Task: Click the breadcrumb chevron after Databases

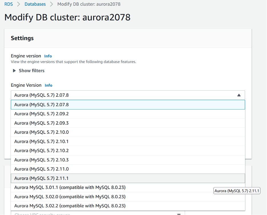Action: pyautogui.click(x=51, y=4)
